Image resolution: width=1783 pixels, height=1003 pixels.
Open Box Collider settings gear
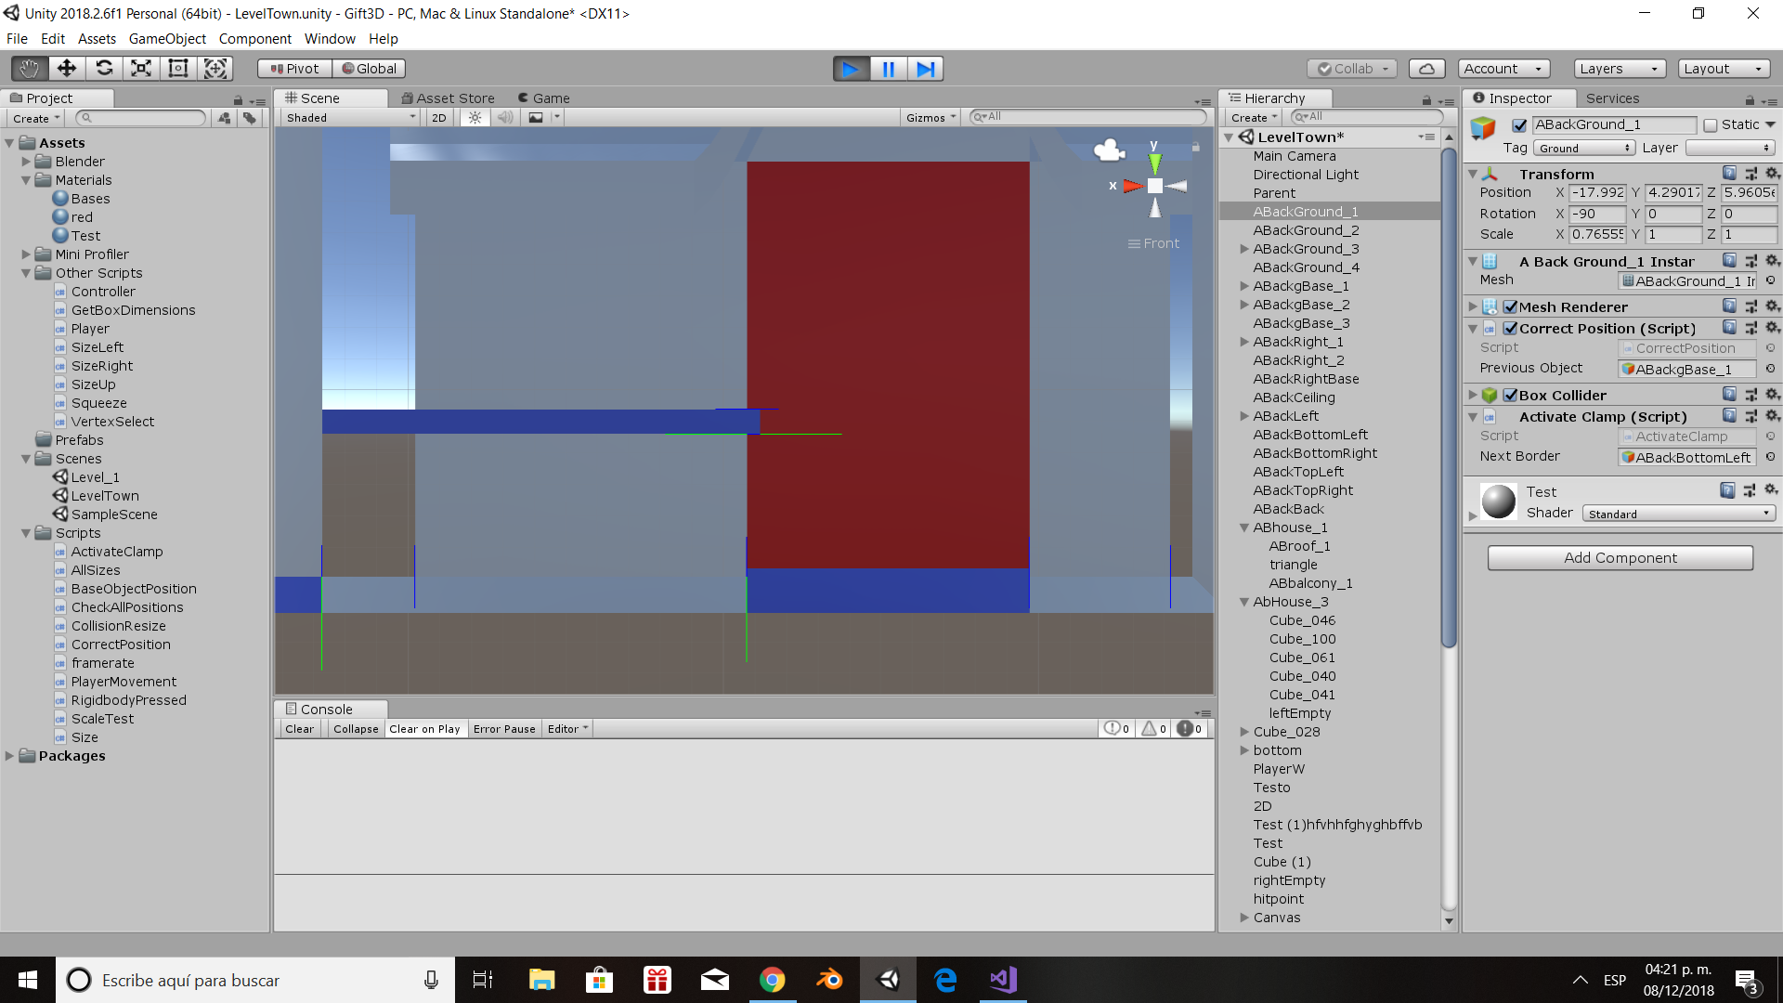1772,395
